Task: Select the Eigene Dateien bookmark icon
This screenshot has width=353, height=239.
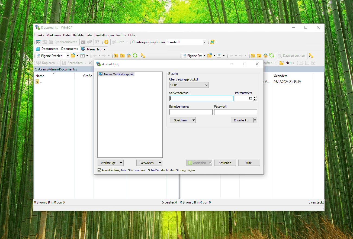Action: tap(38, 56)
